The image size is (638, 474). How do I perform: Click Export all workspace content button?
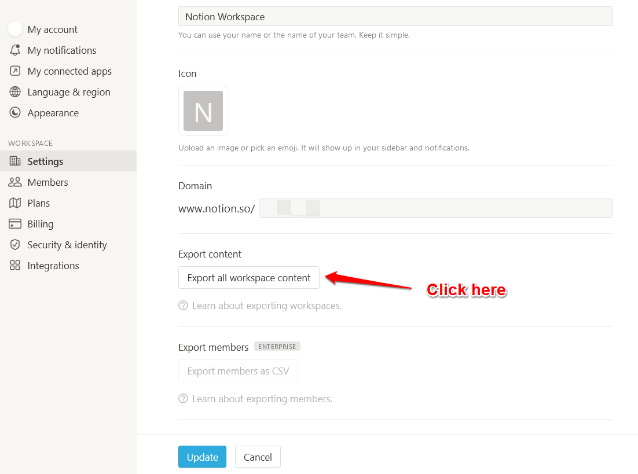coord(248,277)
